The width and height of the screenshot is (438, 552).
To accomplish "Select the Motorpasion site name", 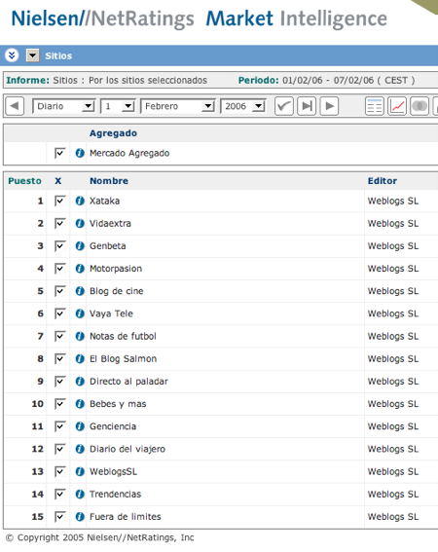I will tap(116, 269).
